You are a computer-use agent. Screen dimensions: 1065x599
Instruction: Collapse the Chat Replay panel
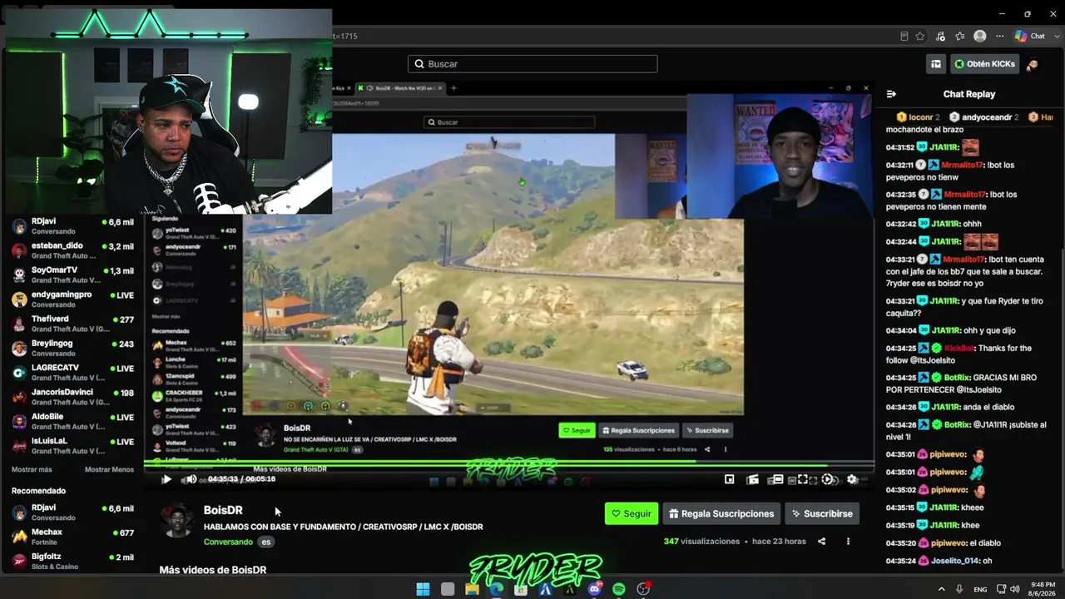click(891, 94)
